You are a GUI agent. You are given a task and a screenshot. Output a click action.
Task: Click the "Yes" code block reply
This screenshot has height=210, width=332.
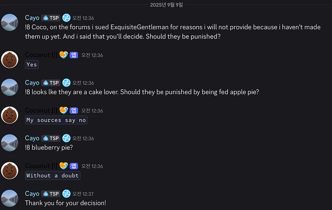pyautogui.click(x=32, y=64)
